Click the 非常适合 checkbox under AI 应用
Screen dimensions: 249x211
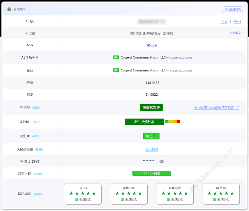click(214, 200)
